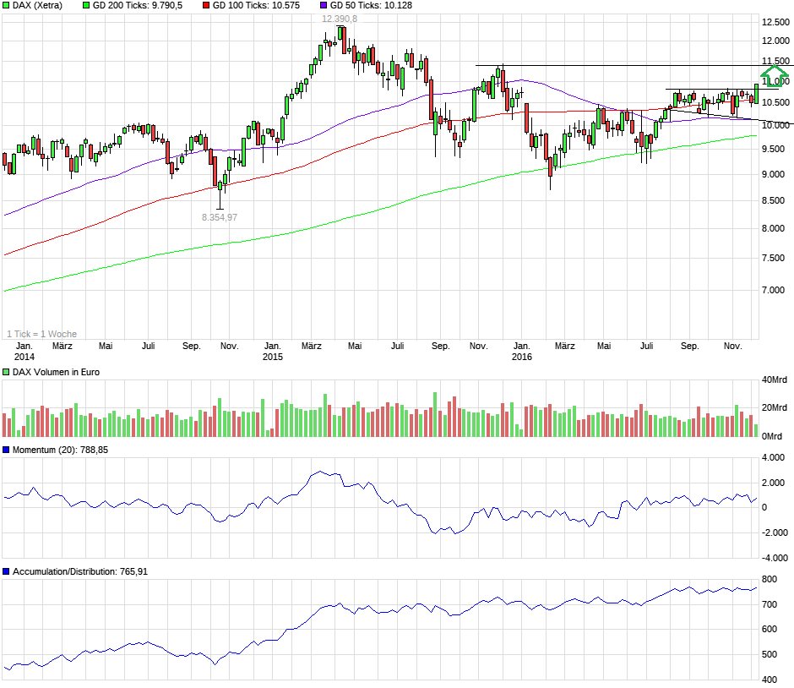Viewport: 794px width, 688px height.
Task: Select the 'GD 100 Ticks: 10.575' legend text
Action: (x=256, y=6)
